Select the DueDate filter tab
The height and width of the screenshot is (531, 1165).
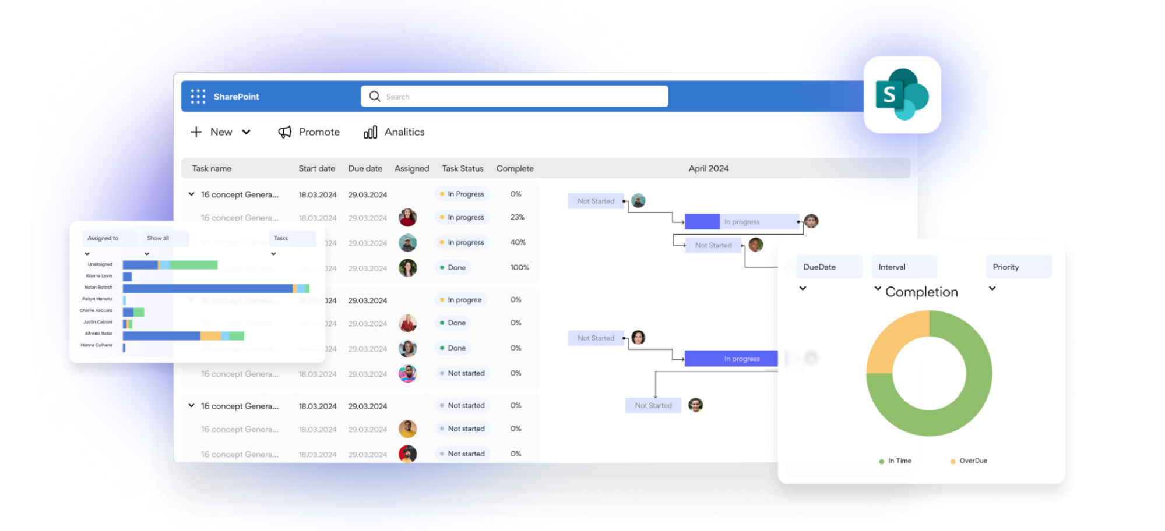pyautogui.click(x=829, y=267)
